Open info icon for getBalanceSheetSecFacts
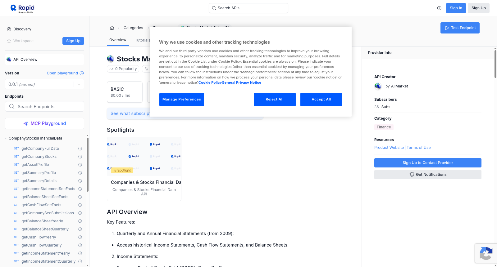Viewport: 497px width, 267px height. (x=80, y=197)
